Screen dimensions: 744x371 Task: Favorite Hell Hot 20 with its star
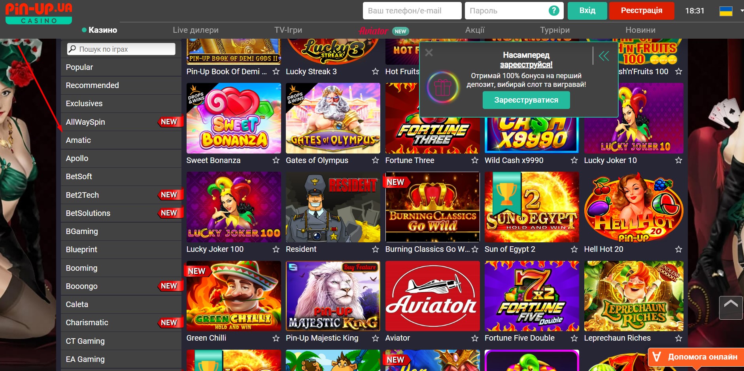point(678,249)
